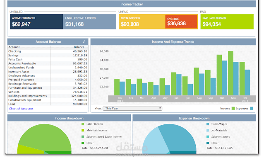
Task: Click the Inventory Asset row
Action: click(x=48, y=71)
